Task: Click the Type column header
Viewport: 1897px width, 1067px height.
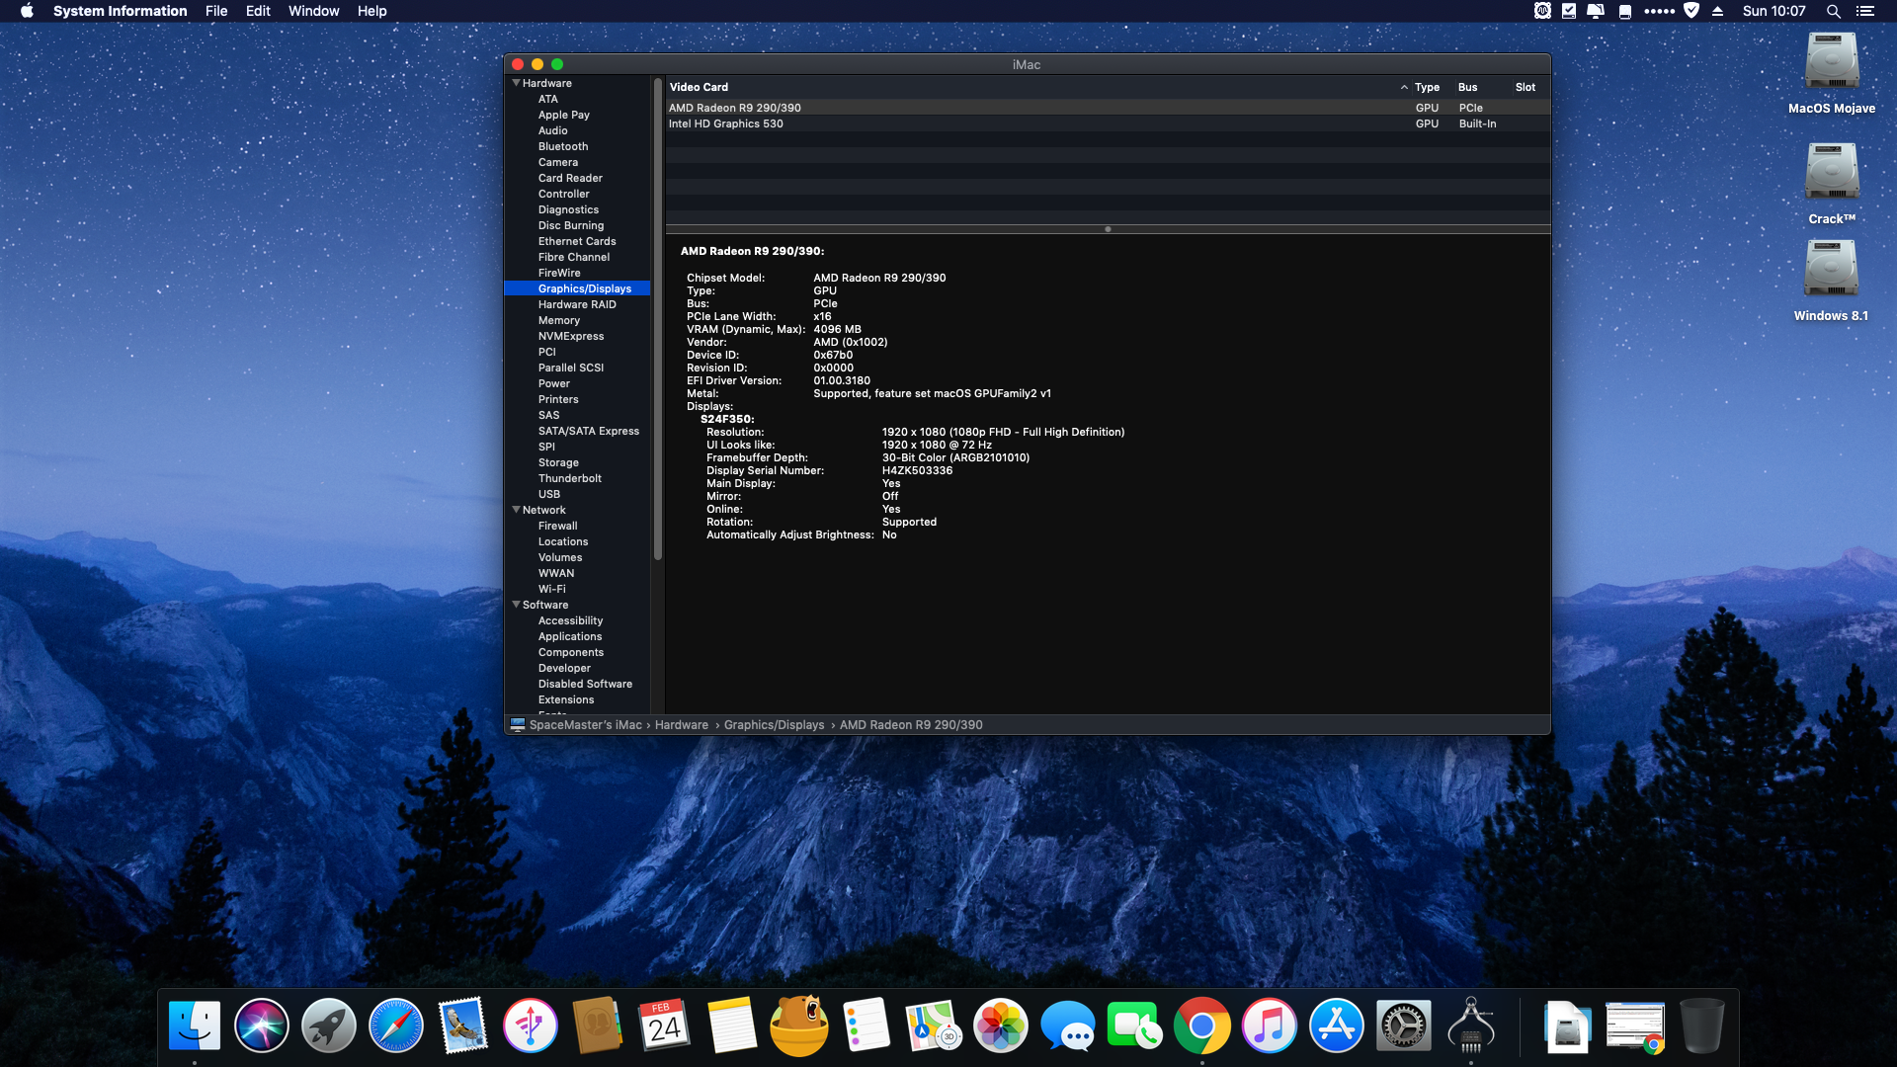Action: [x=1427, y=87]
